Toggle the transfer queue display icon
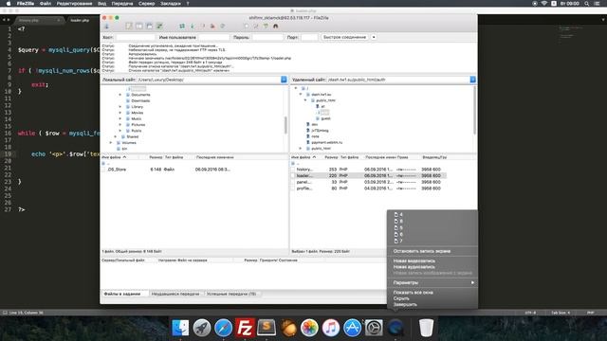The image size is (607, 341). tap(159, 26)
